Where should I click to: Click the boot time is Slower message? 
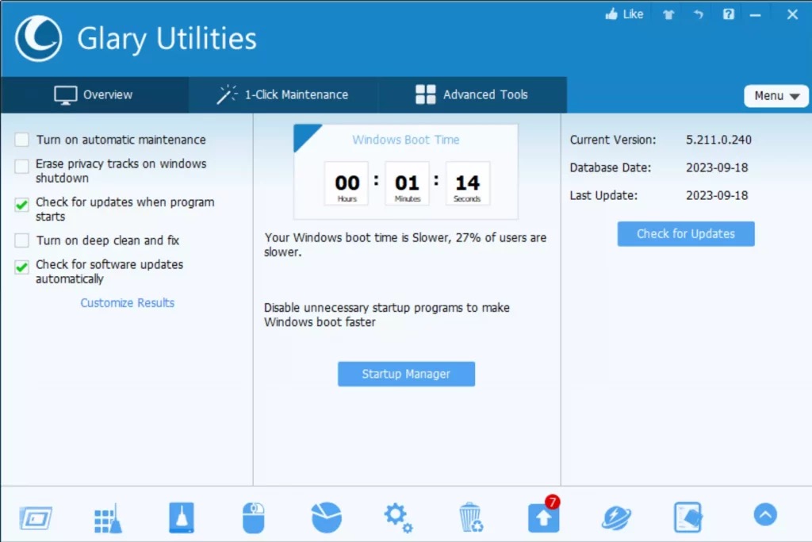[405, 244]
